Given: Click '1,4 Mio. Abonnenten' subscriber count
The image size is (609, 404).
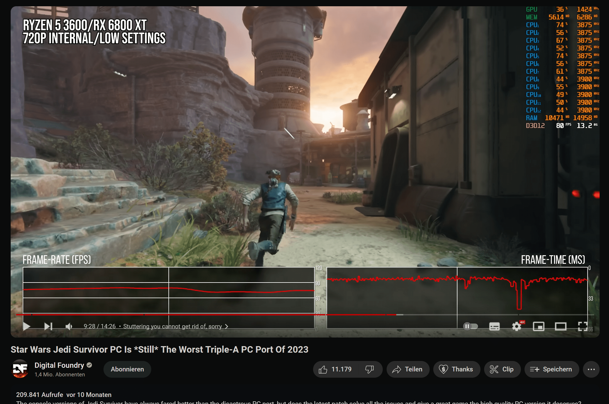Looking at the screenshot, I should tap(60, 375).
